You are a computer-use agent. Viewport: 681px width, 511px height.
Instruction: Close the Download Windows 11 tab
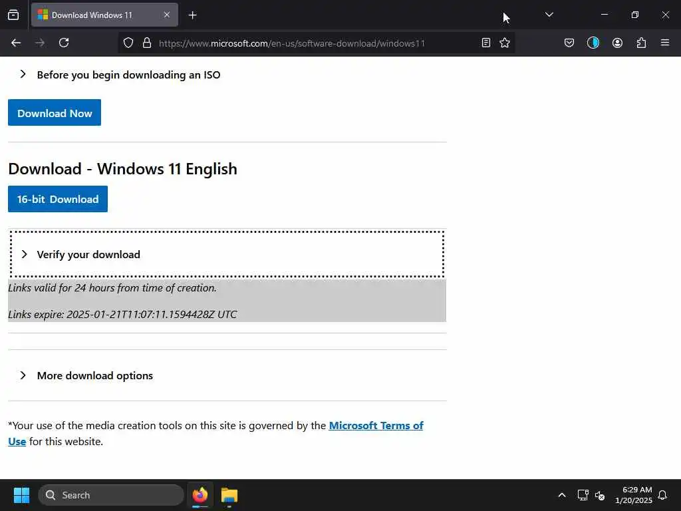point(167,15)
